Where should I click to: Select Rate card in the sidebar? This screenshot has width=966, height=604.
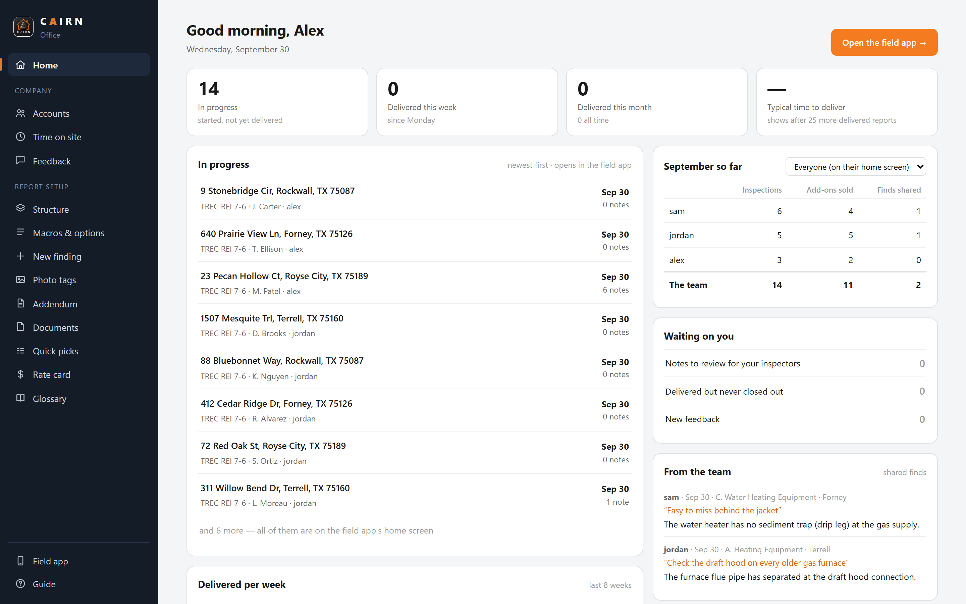79,375
